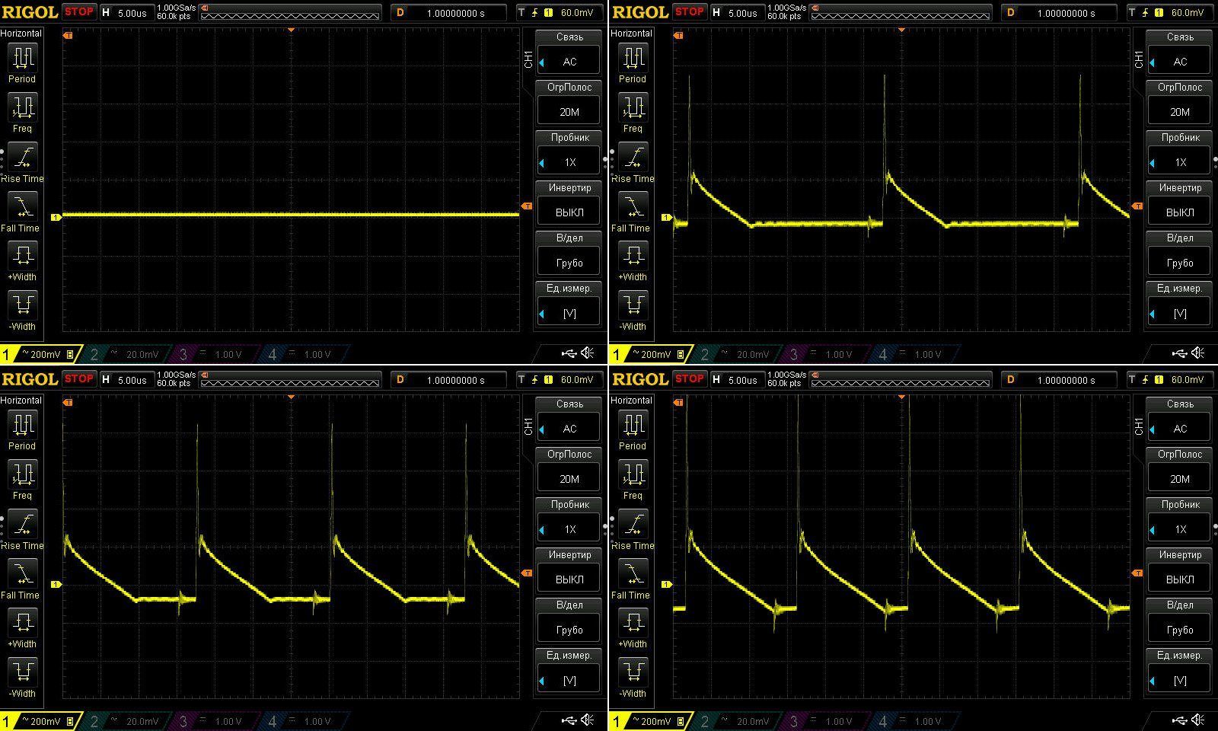Viewport: 1218px width, 731px height.
Task: Click trigger level 60.0mV readout in top-right panel
Action: coord(1186,13)
